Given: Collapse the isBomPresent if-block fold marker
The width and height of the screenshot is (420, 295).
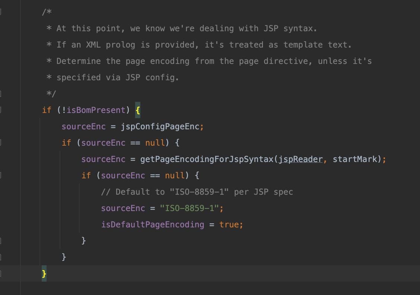Looking at the screenshot, I should [1, 110].
